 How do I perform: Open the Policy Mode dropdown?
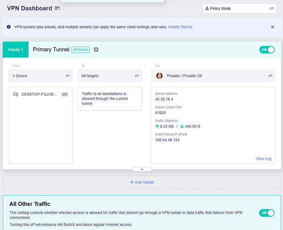[x=239, y=8]
